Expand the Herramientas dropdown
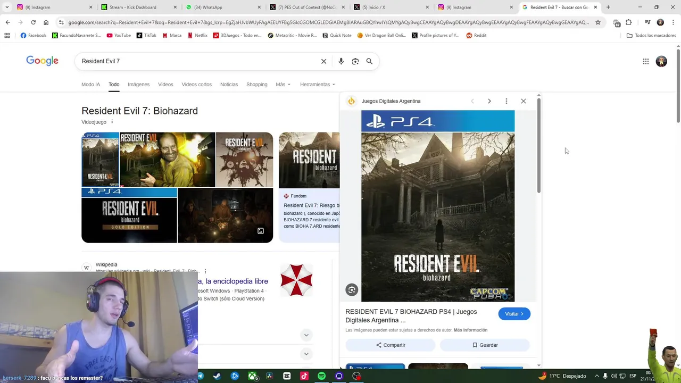 (x=318, y=85)
